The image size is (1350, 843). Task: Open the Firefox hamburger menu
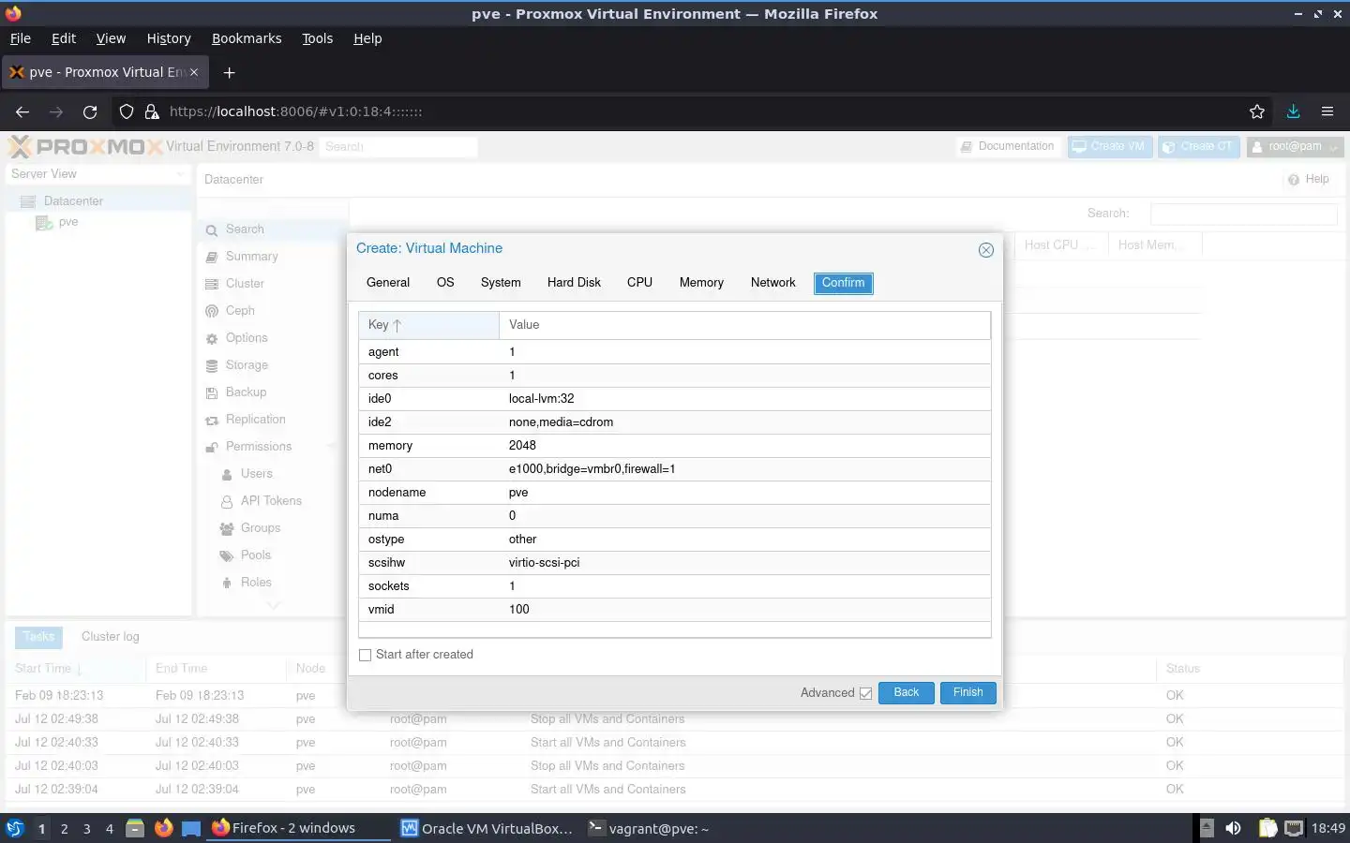pyautogui.click(x=1327, y=111)
